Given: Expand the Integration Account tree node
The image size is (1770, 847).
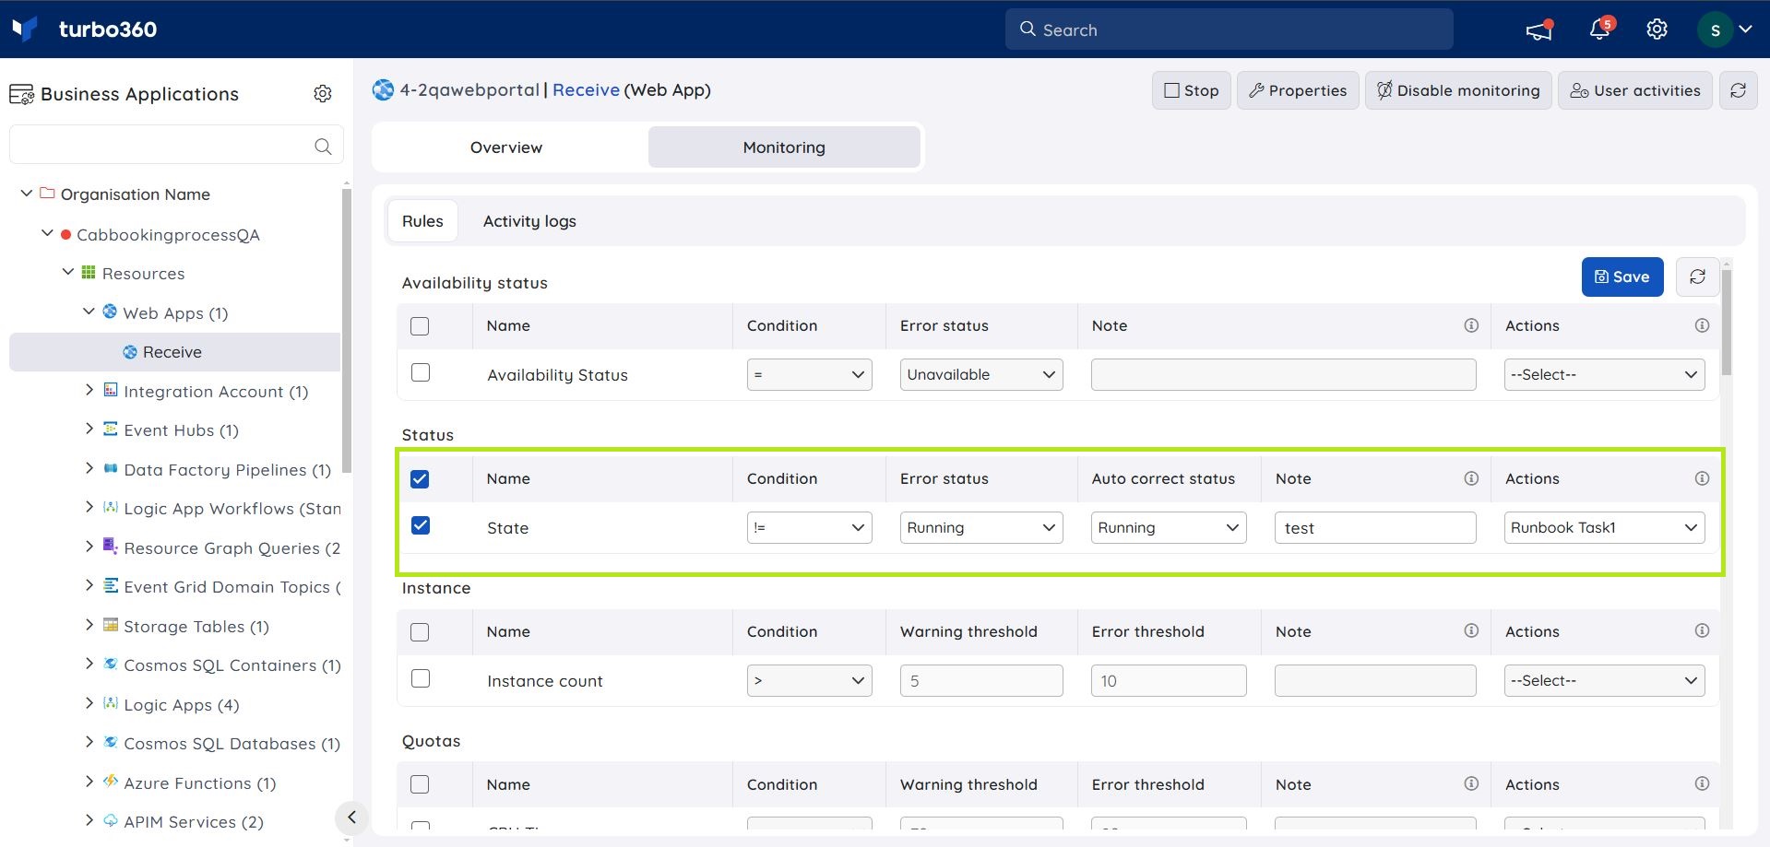Looking at the screenshot, I should pos(89,390).
